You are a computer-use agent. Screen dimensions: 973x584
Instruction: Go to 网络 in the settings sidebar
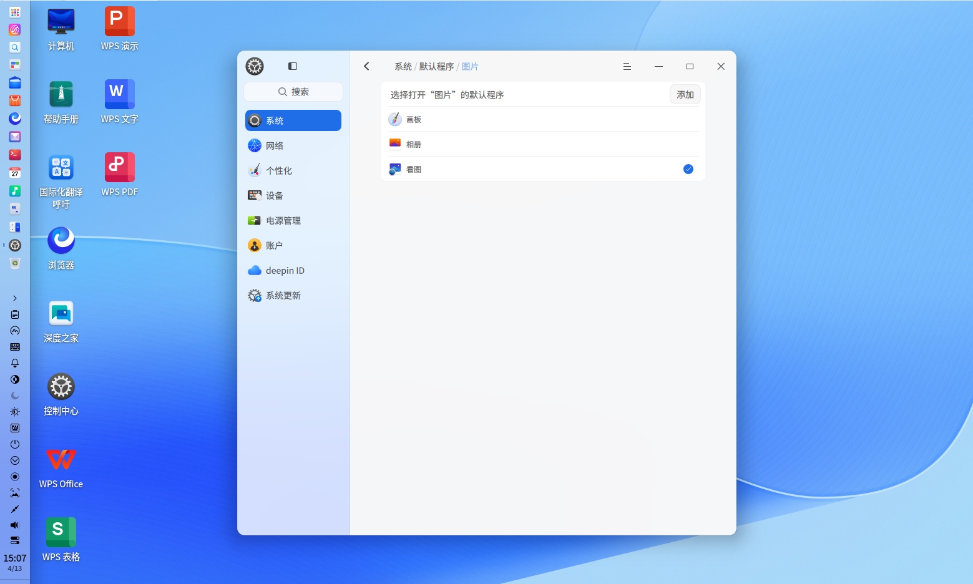point(293,145)
